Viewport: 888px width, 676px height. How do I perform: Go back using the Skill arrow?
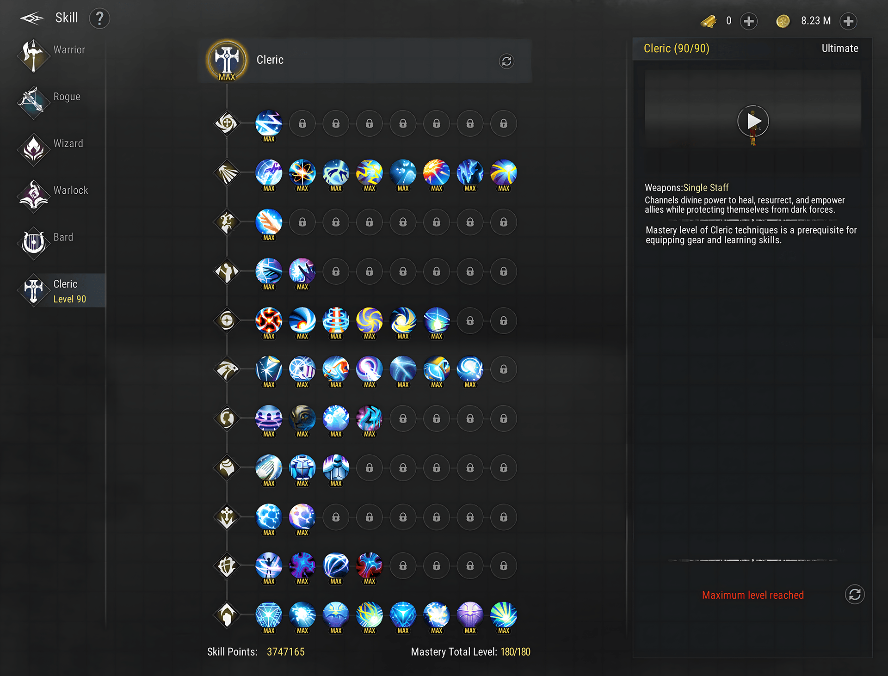pyautogui.click(x=31, y=18)
